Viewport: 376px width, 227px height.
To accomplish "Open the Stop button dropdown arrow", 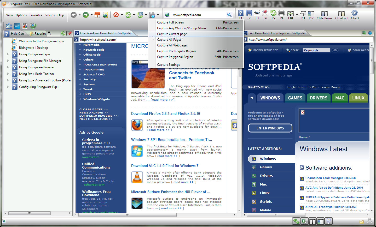I will (x=122, y=15).
